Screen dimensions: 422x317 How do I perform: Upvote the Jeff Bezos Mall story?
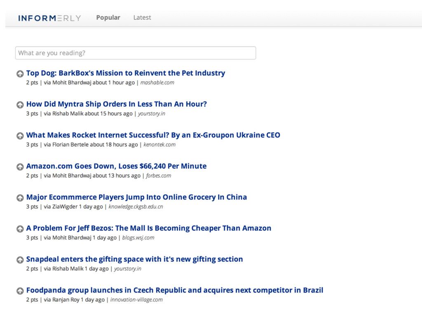(20, 229)
